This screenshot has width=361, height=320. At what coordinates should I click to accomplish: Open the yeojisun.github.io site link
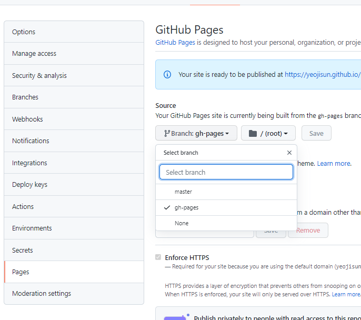(323, 74)
